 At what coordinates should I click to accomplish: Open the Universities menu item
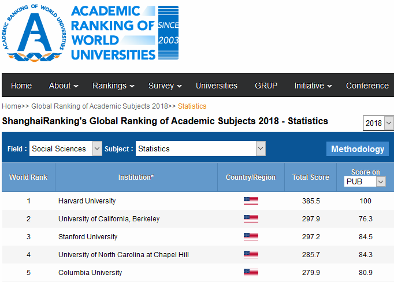(217, 86)
